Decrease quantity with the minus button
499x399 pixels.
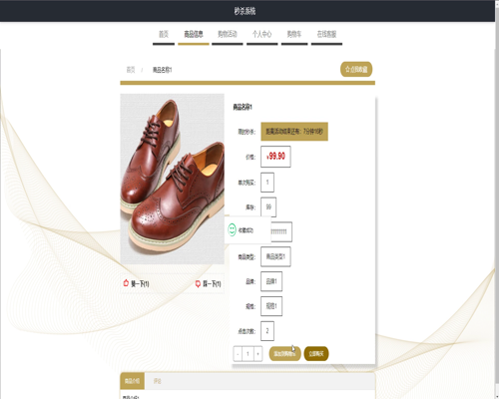[x=238, y=354]
